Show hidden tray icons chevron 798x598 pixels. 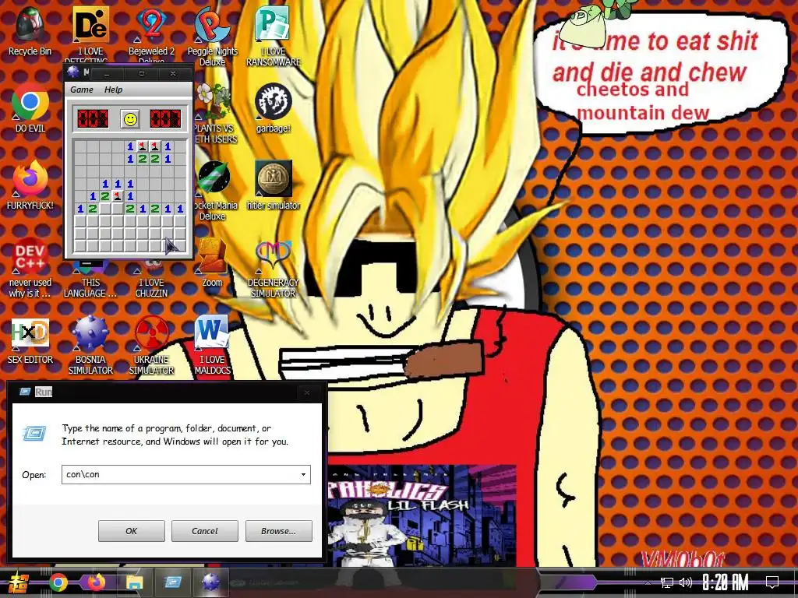pos(648,582)
